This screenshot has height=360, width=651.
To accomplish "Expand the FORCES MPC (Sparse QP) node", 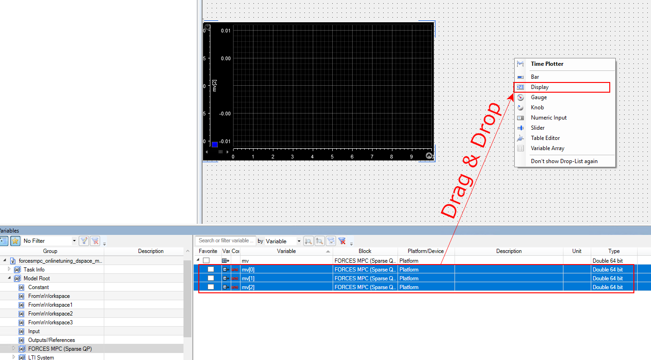I will [x=13, y=348].
